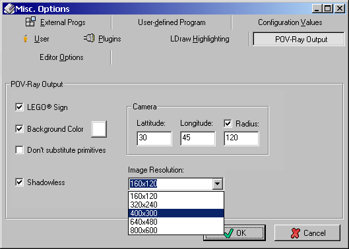Switch to the User tab
The height and width of the screenshot is (249, 349).
pos(36,39)
